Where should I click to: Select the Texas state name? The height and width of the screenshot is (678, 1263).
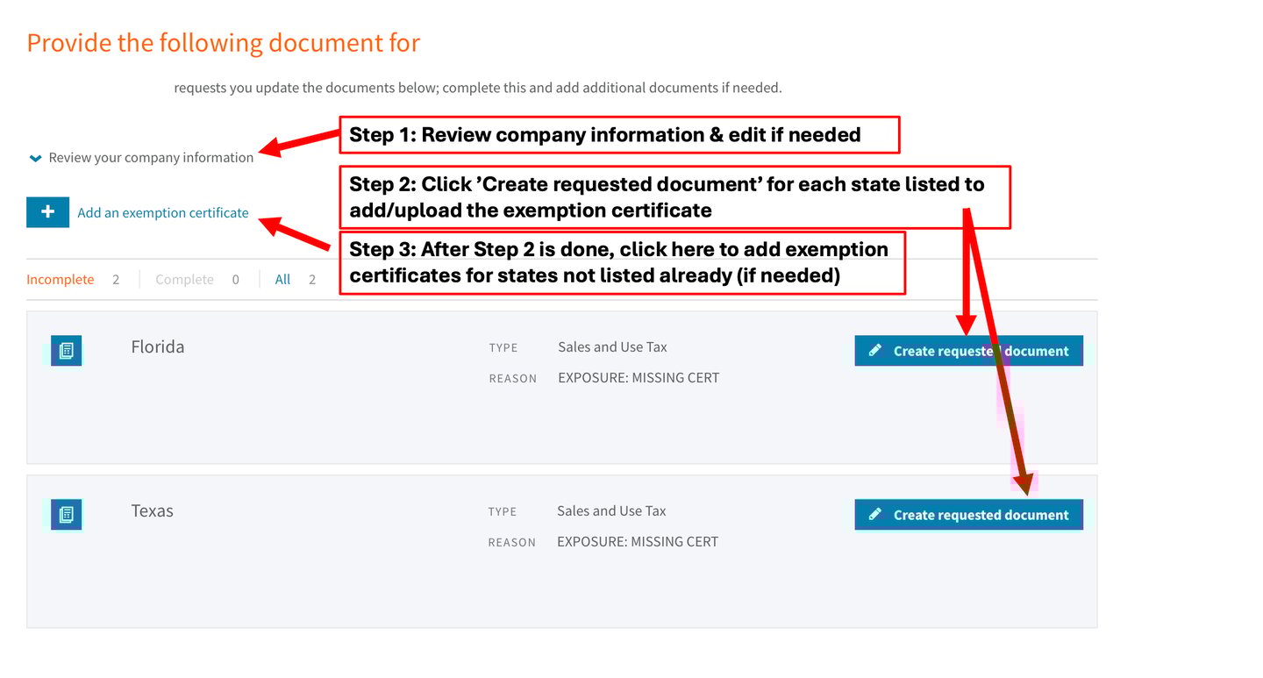coord(153,510)
